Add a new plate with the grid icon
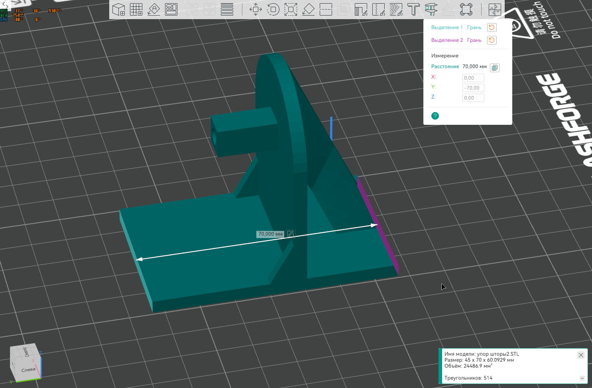 pos(136,10)
